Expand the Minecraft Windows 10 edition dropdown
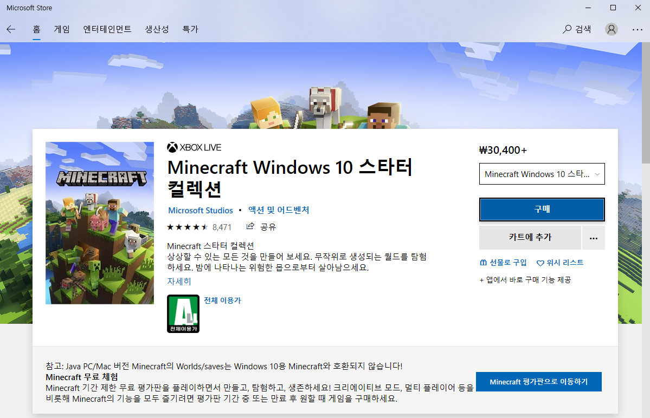 pyautogui.click(x=542, y=174)
